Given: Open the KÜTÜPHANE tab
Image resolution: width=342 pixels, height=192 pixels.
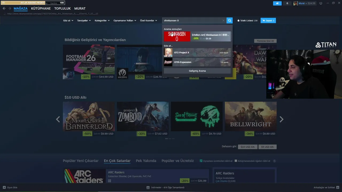Looking at the screenshot, I should click(x=41, y=9).
